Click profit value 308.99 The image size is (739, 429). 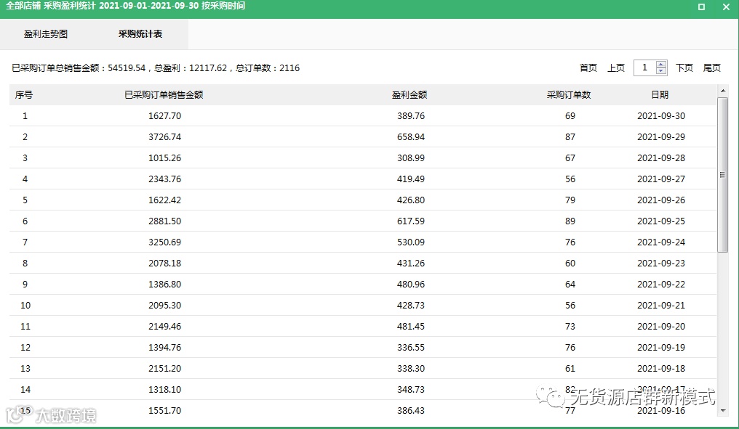(x=410, y=158)
